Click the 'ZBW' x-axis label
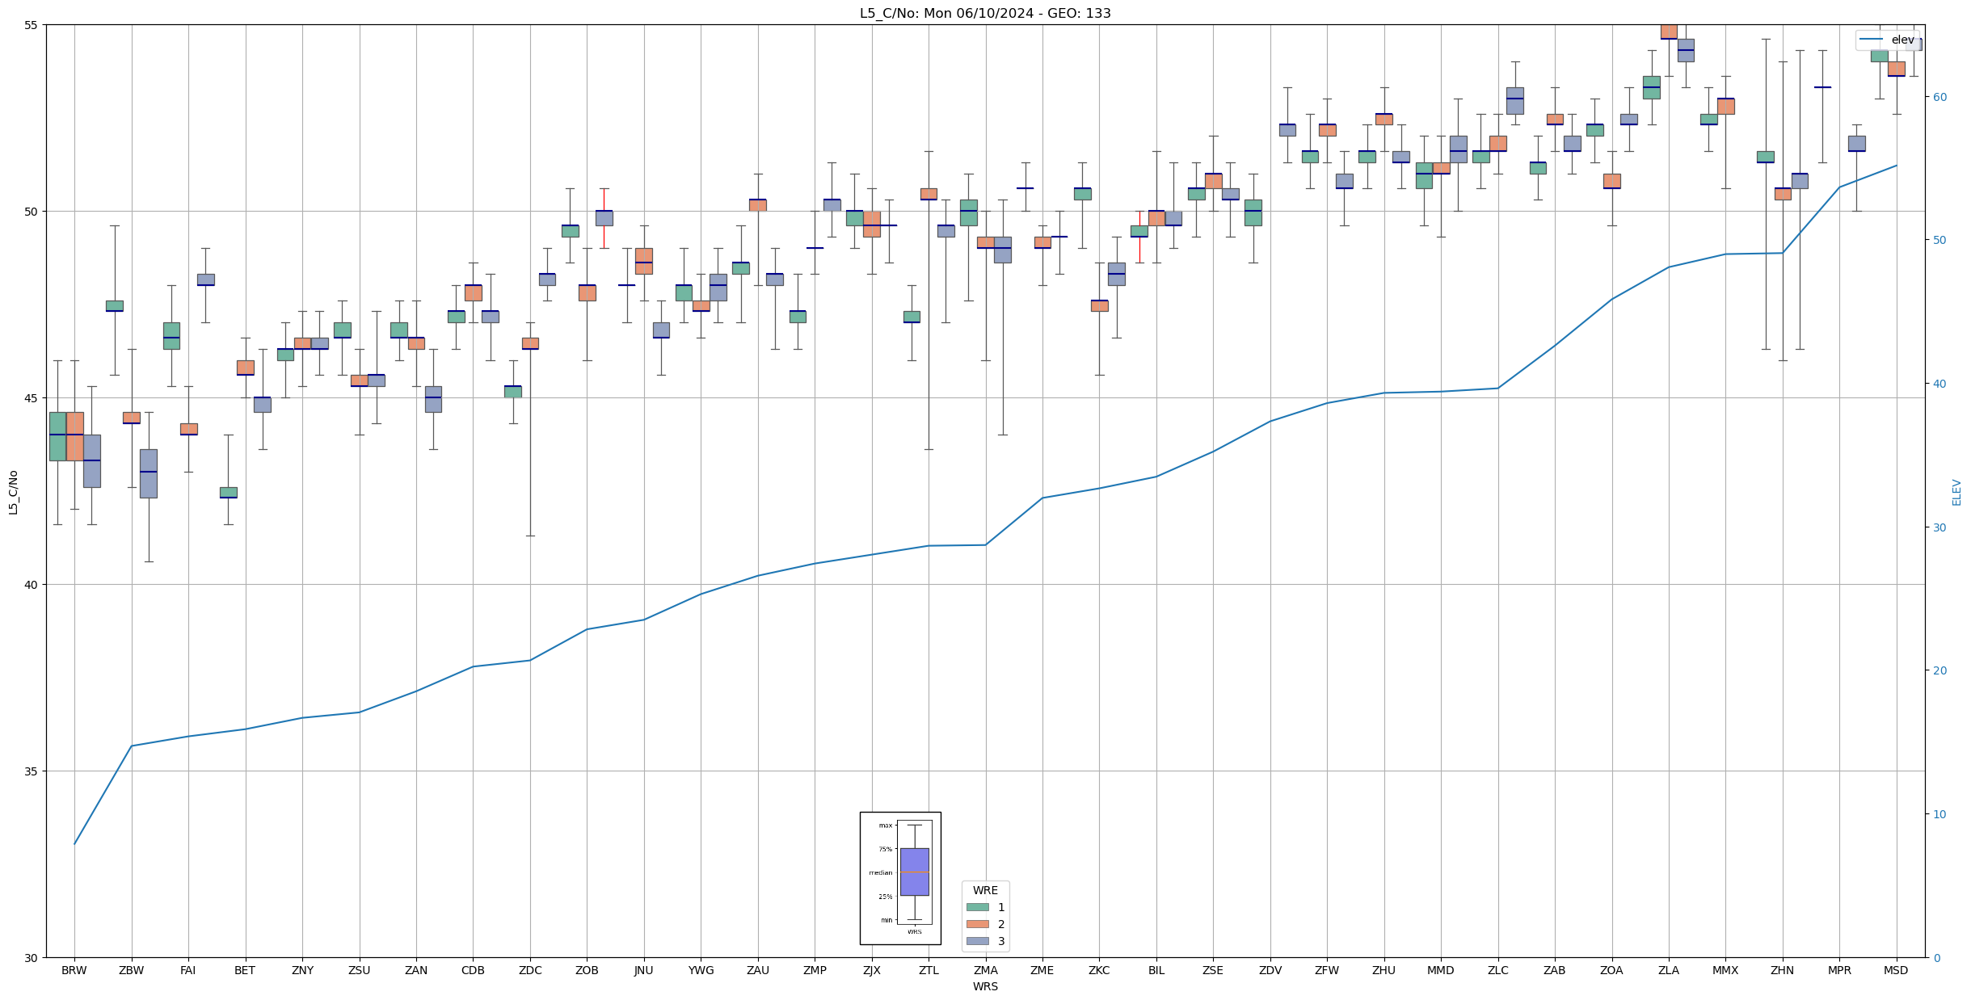 [x=131, y=970]
